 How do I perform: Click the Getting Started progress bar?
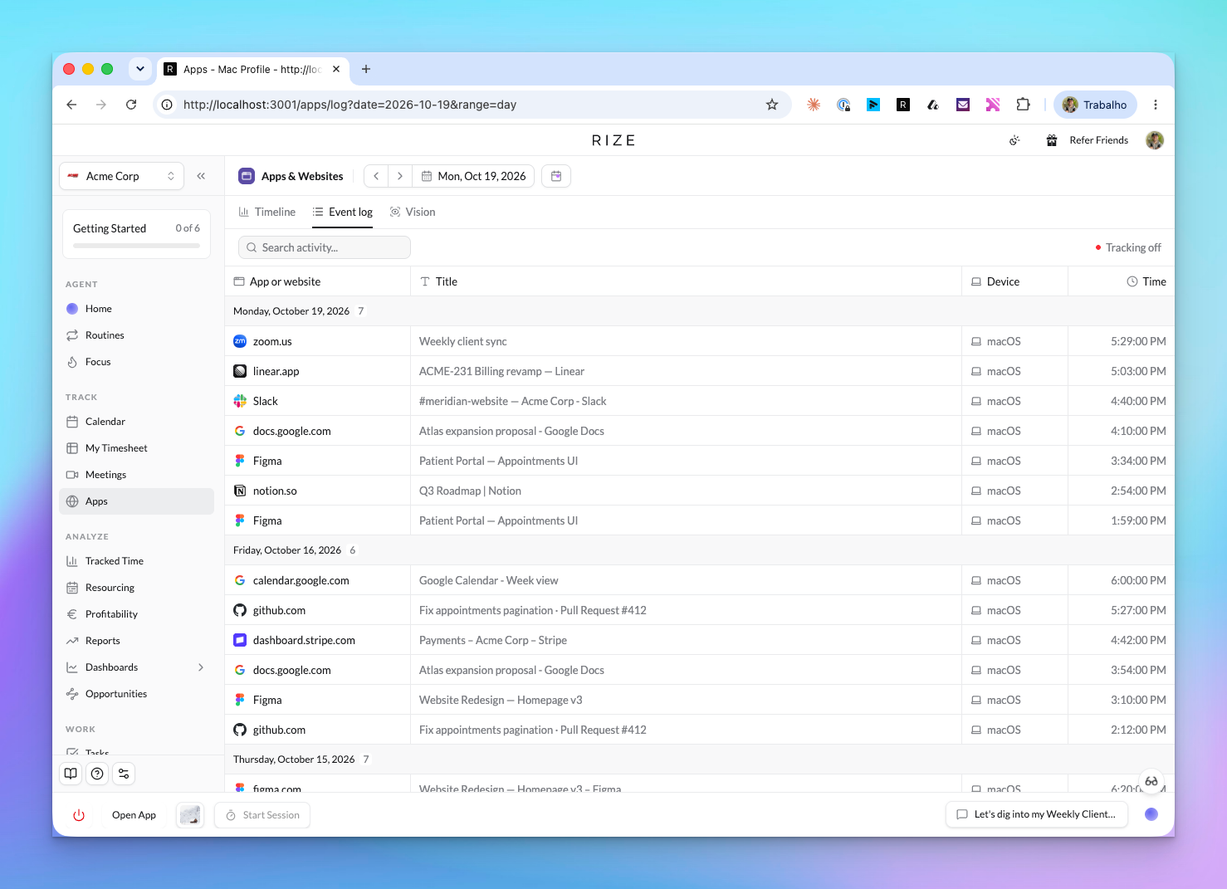(x=136, y=246)
